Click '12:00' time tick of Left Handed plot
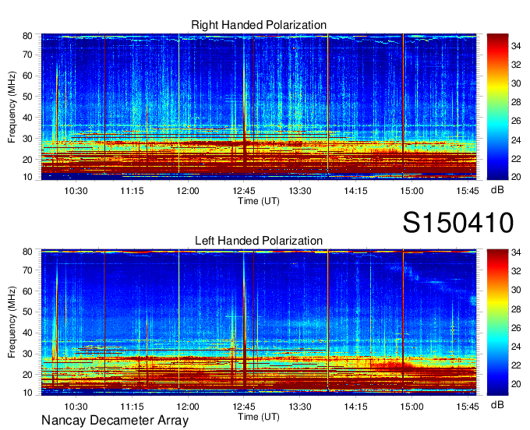Image resolution: width=530 pixels, height=430 pixels. [x=188, y=407]
